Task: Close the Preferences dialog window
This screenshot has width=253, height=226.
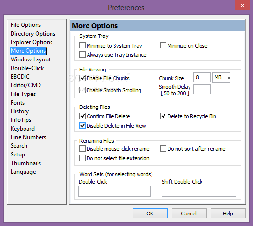Action: (x=242, y=6)
